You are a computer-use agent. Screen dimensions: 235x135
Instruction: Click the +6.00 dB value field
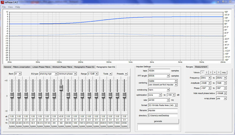pyautogui.click(x=61, y=116)
